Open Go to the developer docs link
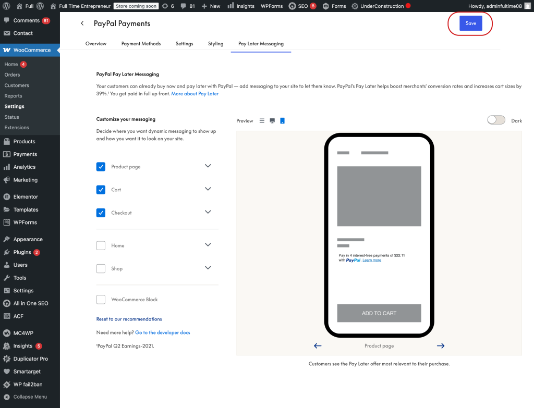Viewport: 534px width, 408px height. pos(163,332)
